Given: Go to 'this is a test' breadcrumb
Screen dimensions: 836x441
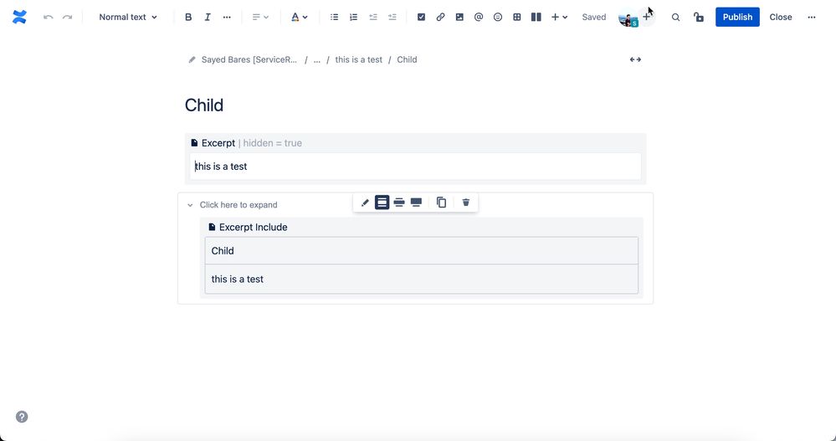Looking at the screenshot, I should [x=359, y=59].
